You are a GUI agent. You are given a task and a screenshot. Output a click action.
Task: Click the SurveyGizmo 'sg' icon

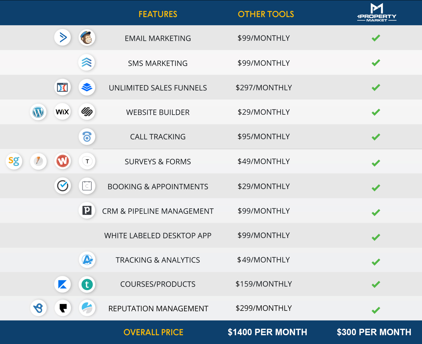[x=14, y=161]
